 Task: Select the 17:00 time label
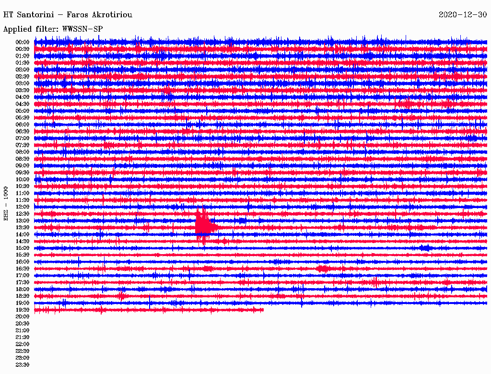pos(22,276)
